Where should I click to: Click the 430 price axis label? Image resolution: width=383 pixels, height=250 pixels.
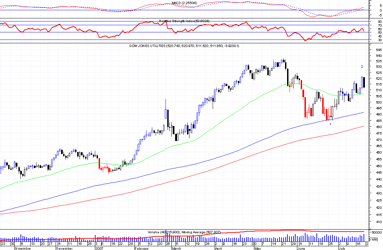(379, 193)
